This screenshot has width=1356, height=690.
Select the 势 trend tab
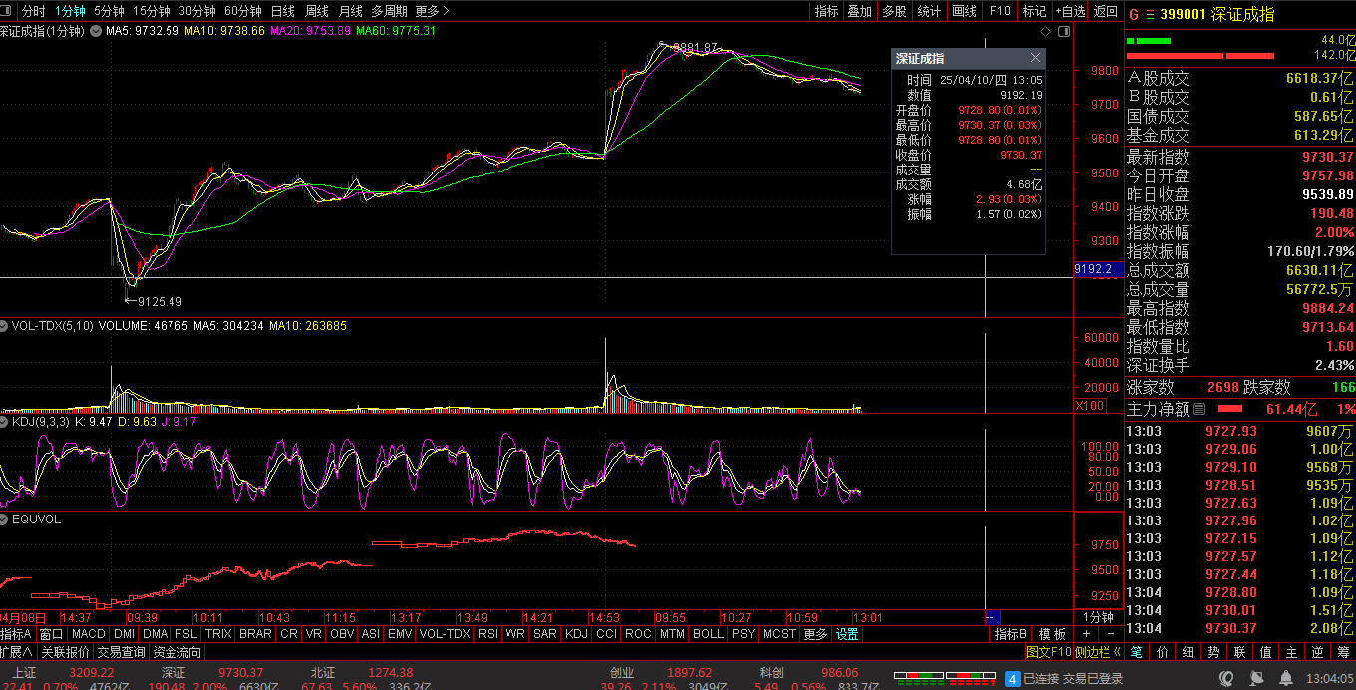pos(1214,652)
